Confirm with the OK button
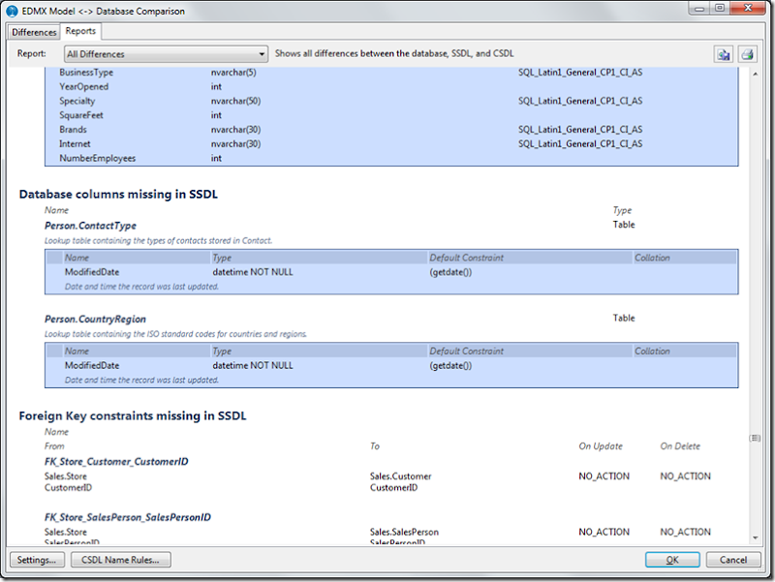 point(672,560)
